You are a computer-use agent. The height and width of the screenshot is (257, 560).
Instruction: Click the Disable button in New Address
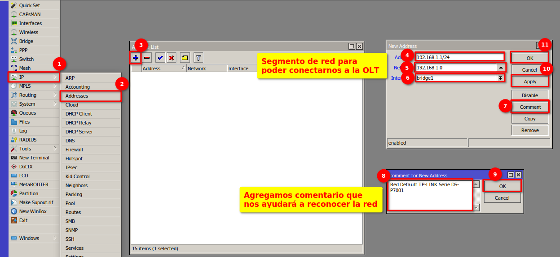tap(529, 95)
